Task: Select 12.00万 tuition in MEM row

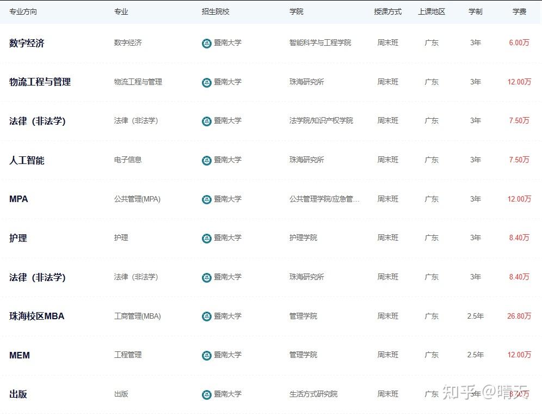Action: tap(519, 355)
